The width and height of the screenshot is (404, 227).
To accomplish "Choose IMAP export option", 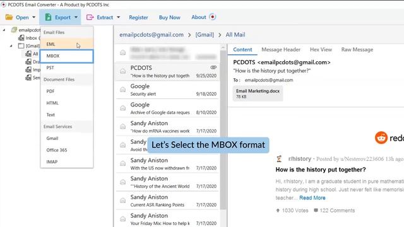I will [67, 161].
